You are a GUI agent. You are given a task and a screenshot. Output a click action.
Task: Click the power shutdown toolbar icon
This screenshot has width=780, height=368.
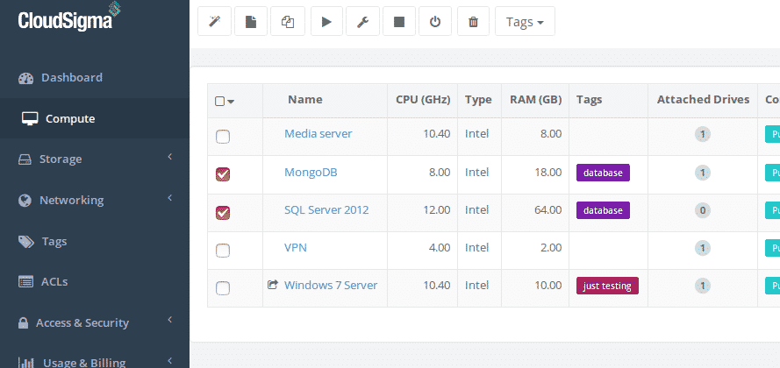[x=435, y=21]
